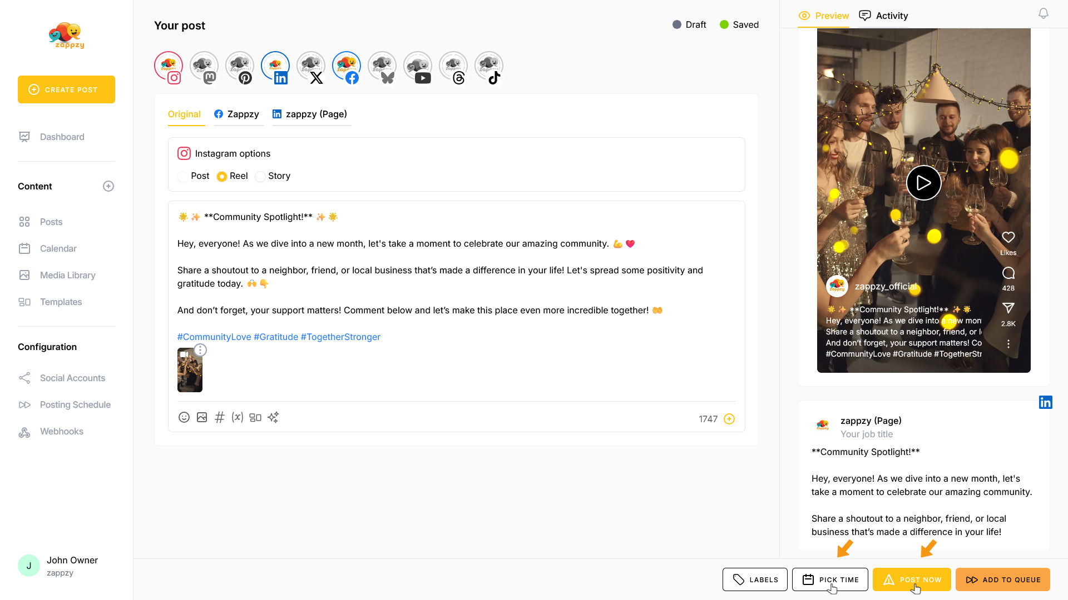Click the hashtag icon in editor toolbar
This screenshot has height=600, width=1068.
[x=220, y=417]
